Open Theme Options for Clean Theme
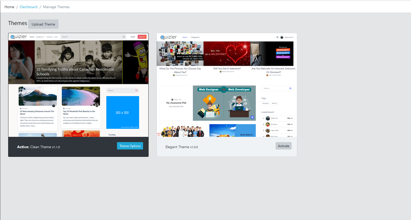This screenshot has width=411, height=220. click(130, 146)
